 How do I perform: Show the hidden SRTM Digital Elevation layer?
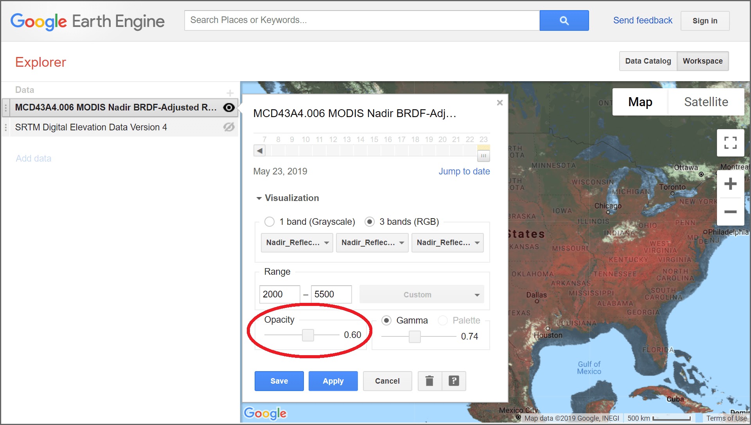(x=229, y=127)
